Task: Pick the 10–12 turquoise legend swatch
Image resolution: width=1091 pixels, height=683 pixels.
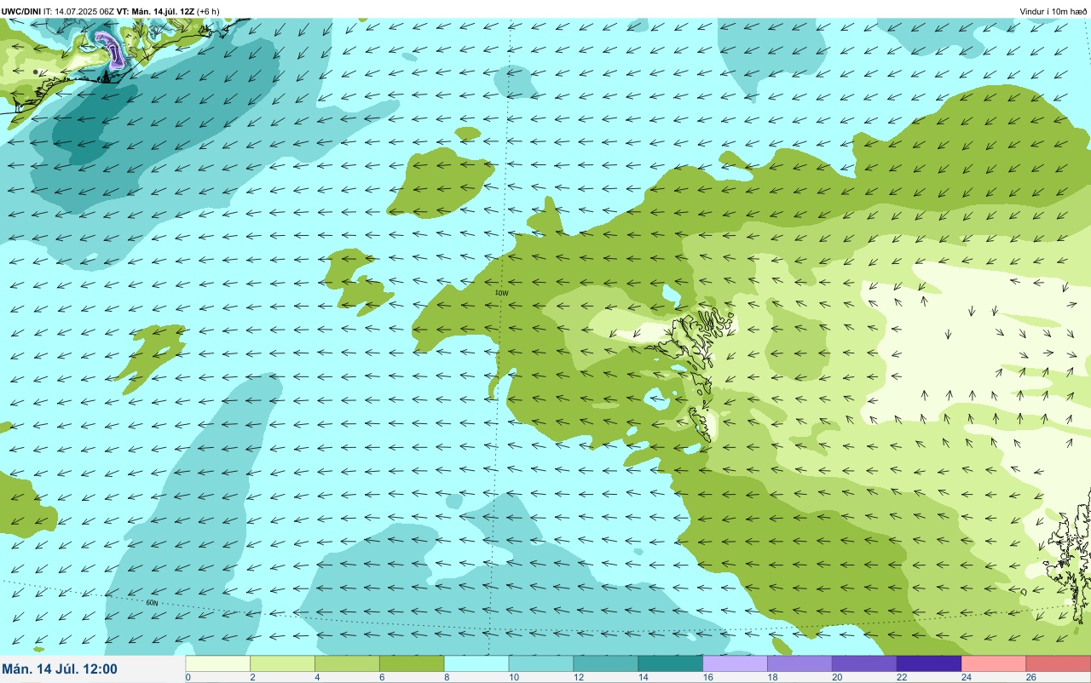Action: click(x=541, y=663)
